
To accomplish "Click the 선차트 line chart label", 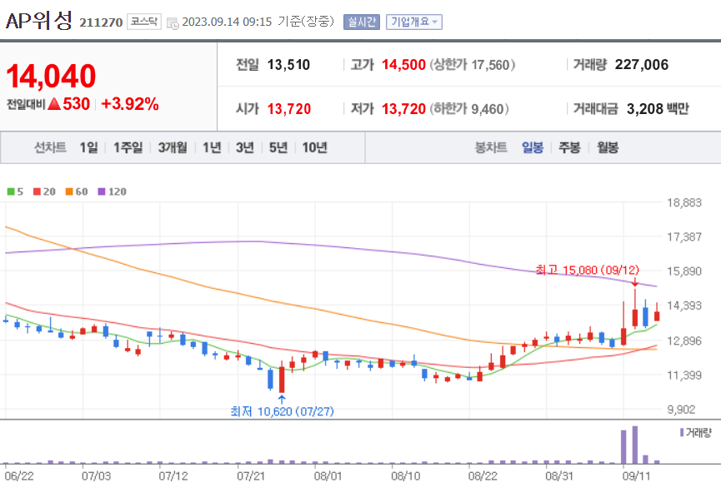I will pos(51,147).
